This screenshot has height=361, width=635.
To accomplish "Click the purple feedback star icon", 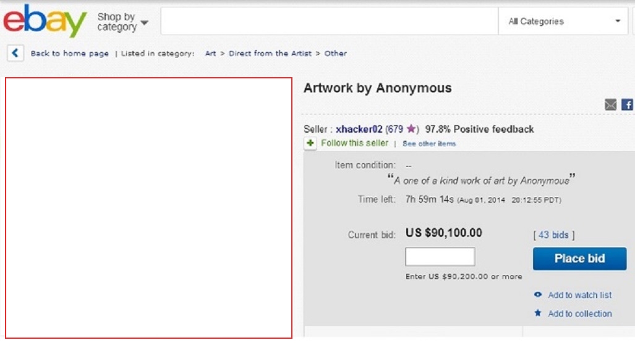I will (411, 128).
